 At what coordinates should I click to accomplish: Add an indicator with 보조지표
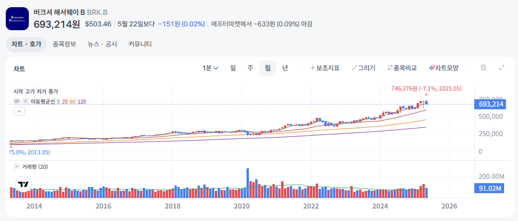[x=325, y=68]
